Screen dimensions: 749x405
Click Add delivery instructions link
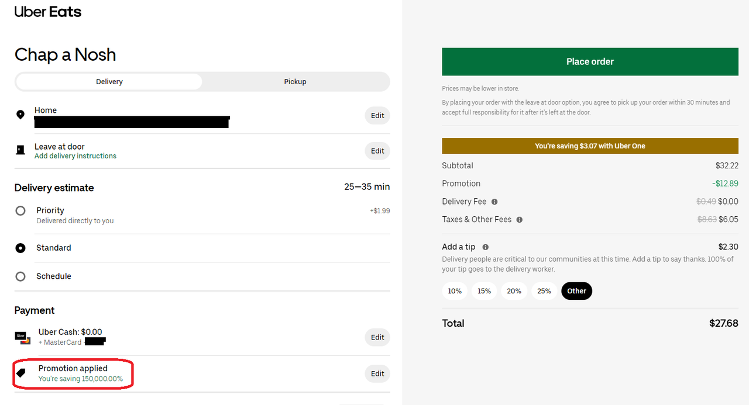[x=75, y=156]
